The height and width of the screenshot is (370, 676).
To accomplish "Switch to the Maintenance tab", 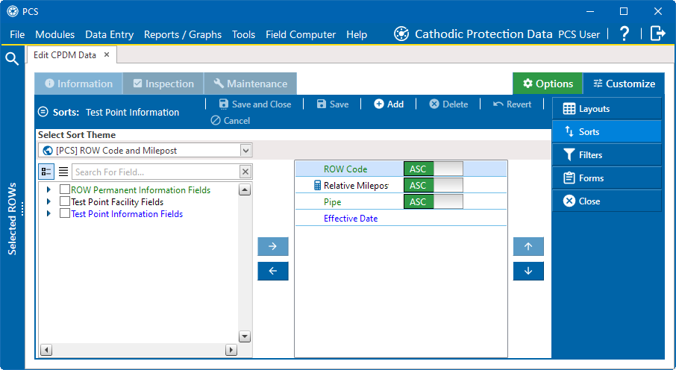I will click(x=250, y=84).
